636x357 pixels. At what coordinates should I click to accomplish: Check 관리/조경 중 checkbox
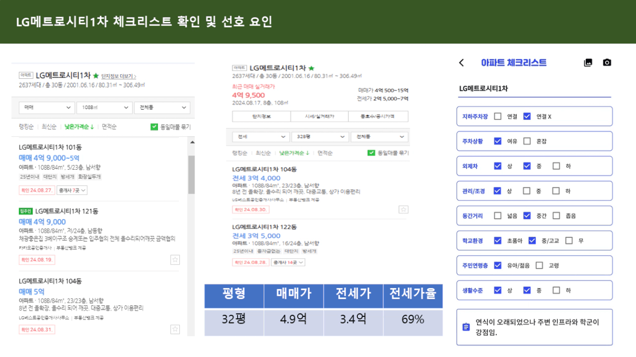527,191
